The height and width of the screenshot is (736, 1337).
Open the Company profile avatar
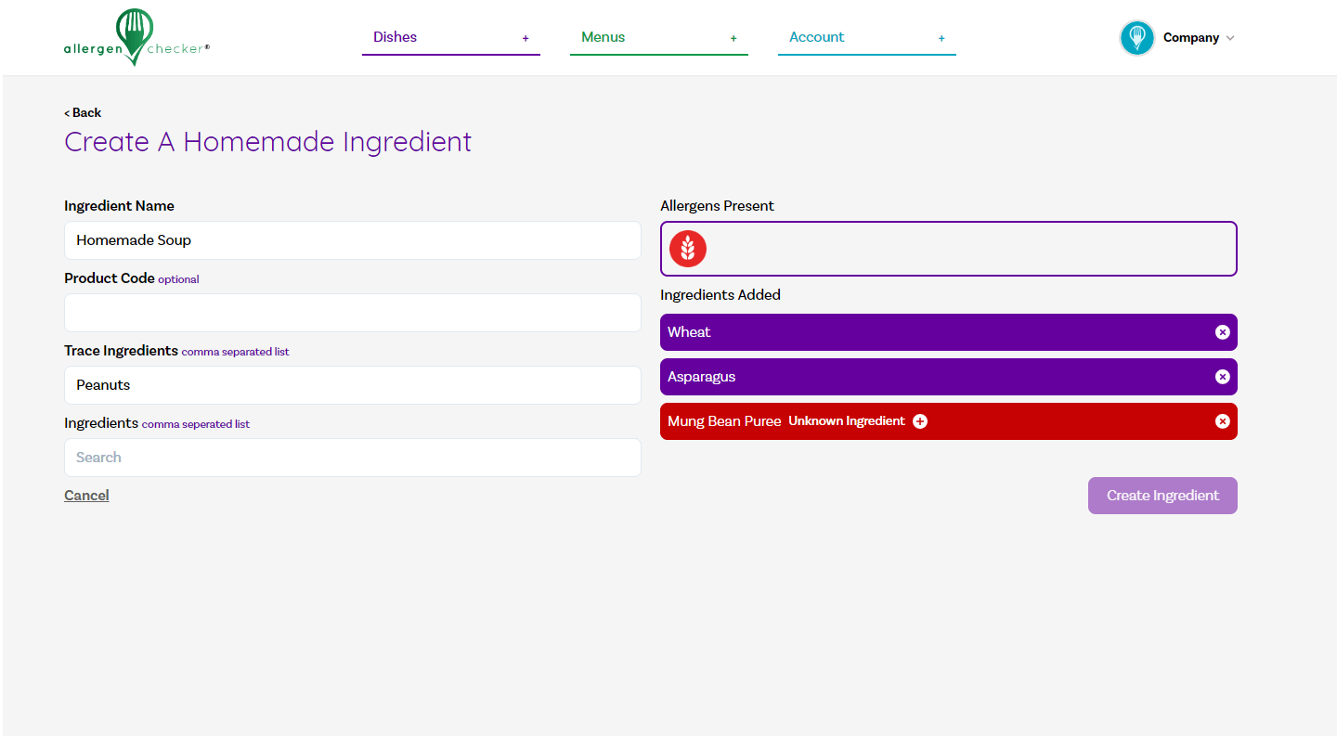(x=1136, y=38)
